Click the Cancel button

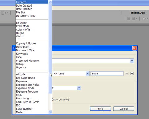[124, 109]
